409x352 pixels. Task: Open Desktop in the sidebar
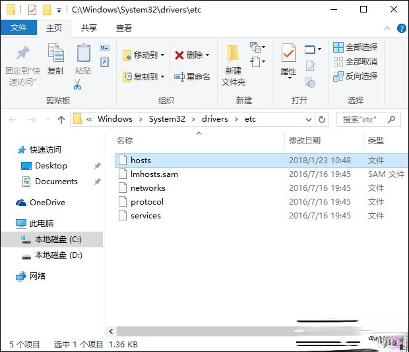tap(44, 166)
